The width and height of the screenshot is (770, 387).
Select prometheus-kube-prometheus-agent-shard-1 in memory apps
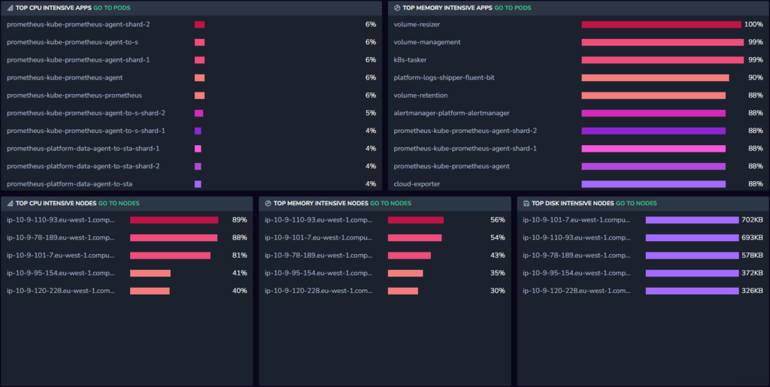click(x=465, y=148)
